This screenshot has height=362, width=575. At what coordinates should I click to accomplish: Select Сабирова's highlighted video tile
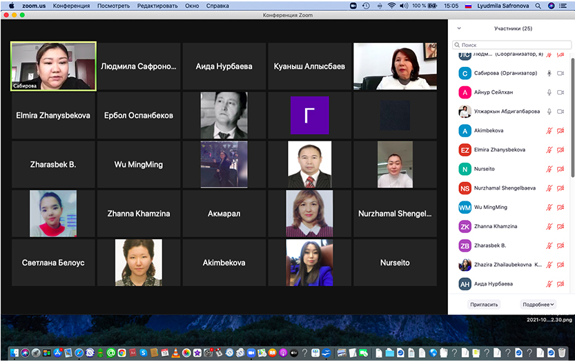53,66
